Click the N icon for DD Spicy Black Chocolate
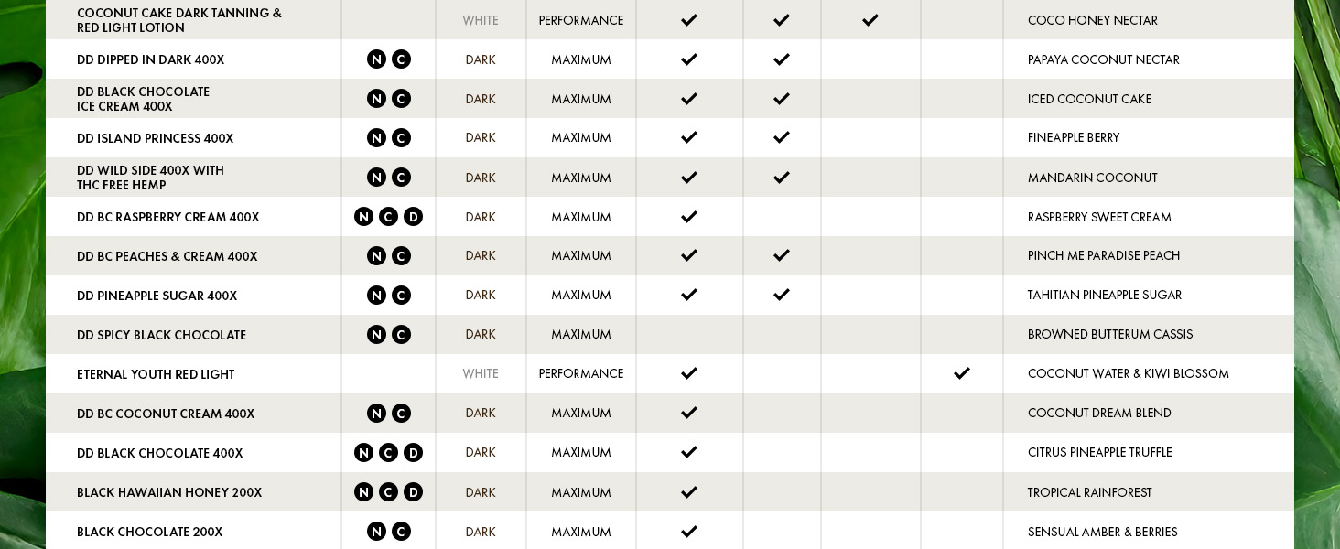1340x549 pixels. point(376,335)
